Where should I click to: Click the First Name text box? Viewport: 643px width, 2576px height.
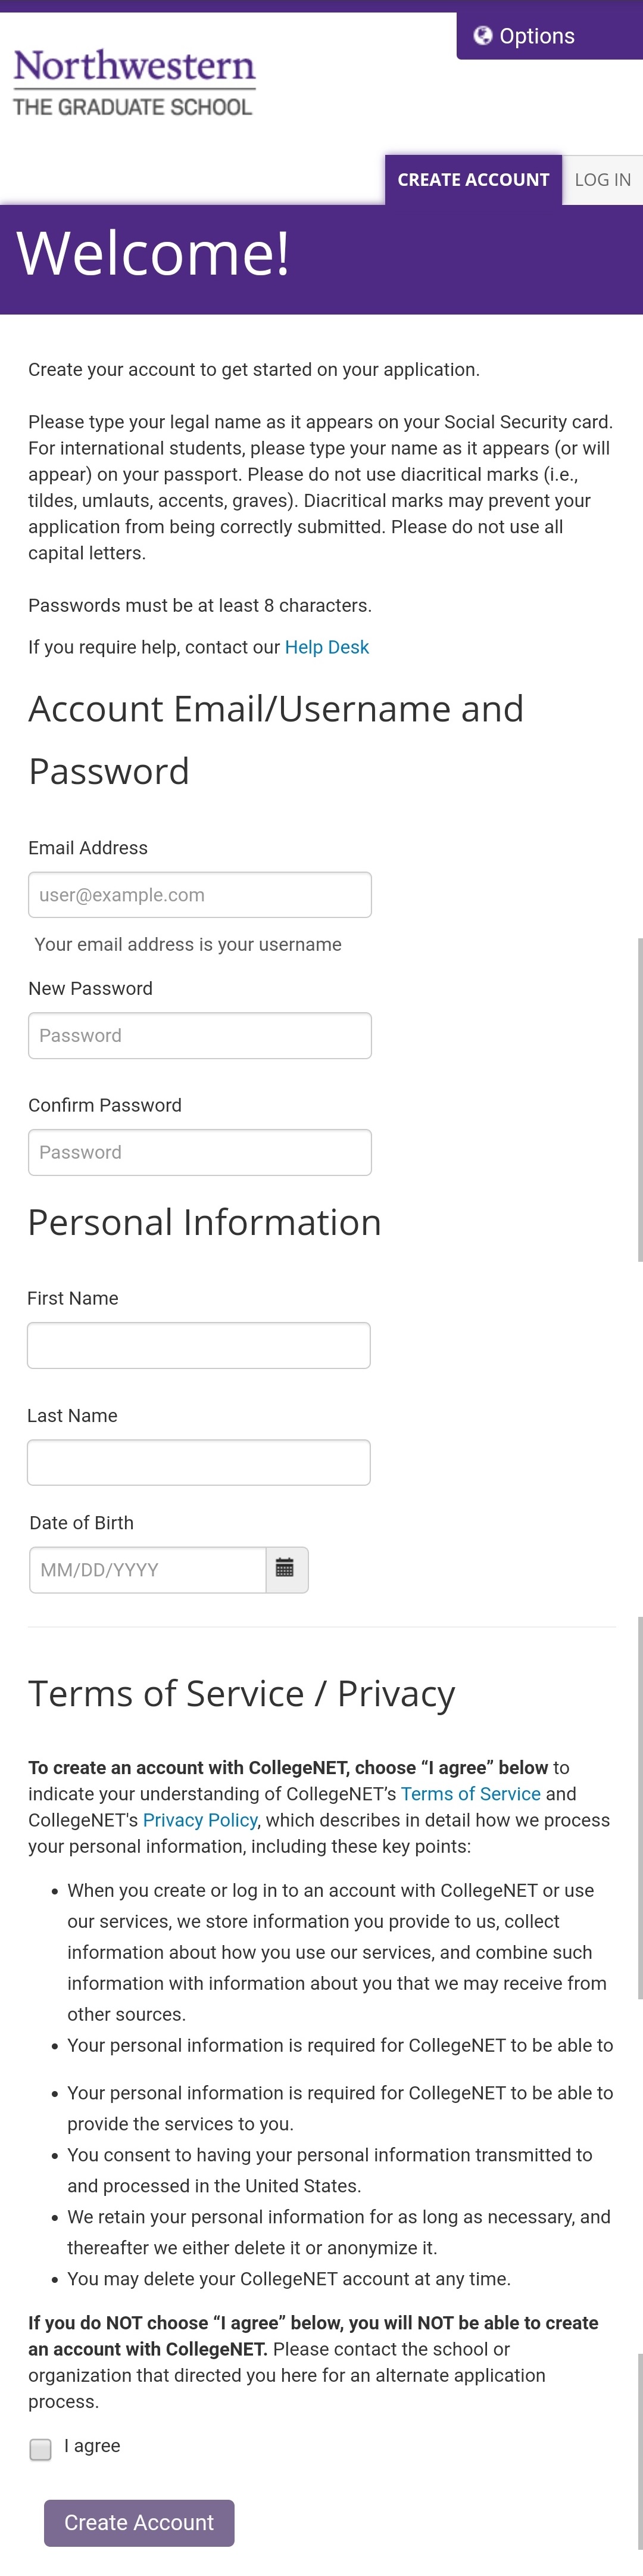199,1346
